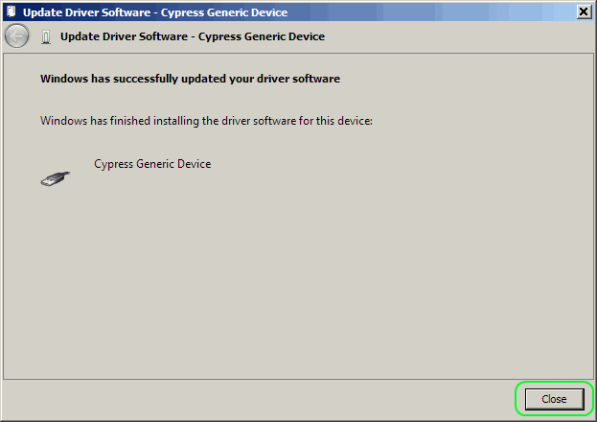Click the window title bar caption text
597x422 pixels.
[x=154, y=12]
